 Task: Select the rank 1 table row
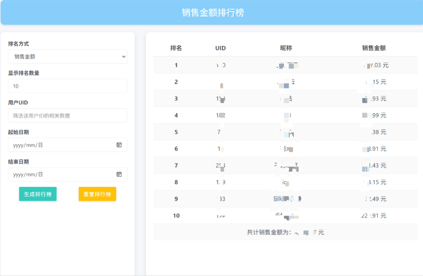click(x=285, y=65)
